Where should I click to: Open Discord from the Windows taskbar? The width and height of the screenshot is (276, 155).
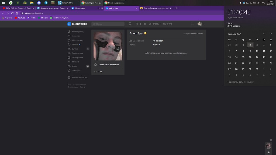coord(39,3)
